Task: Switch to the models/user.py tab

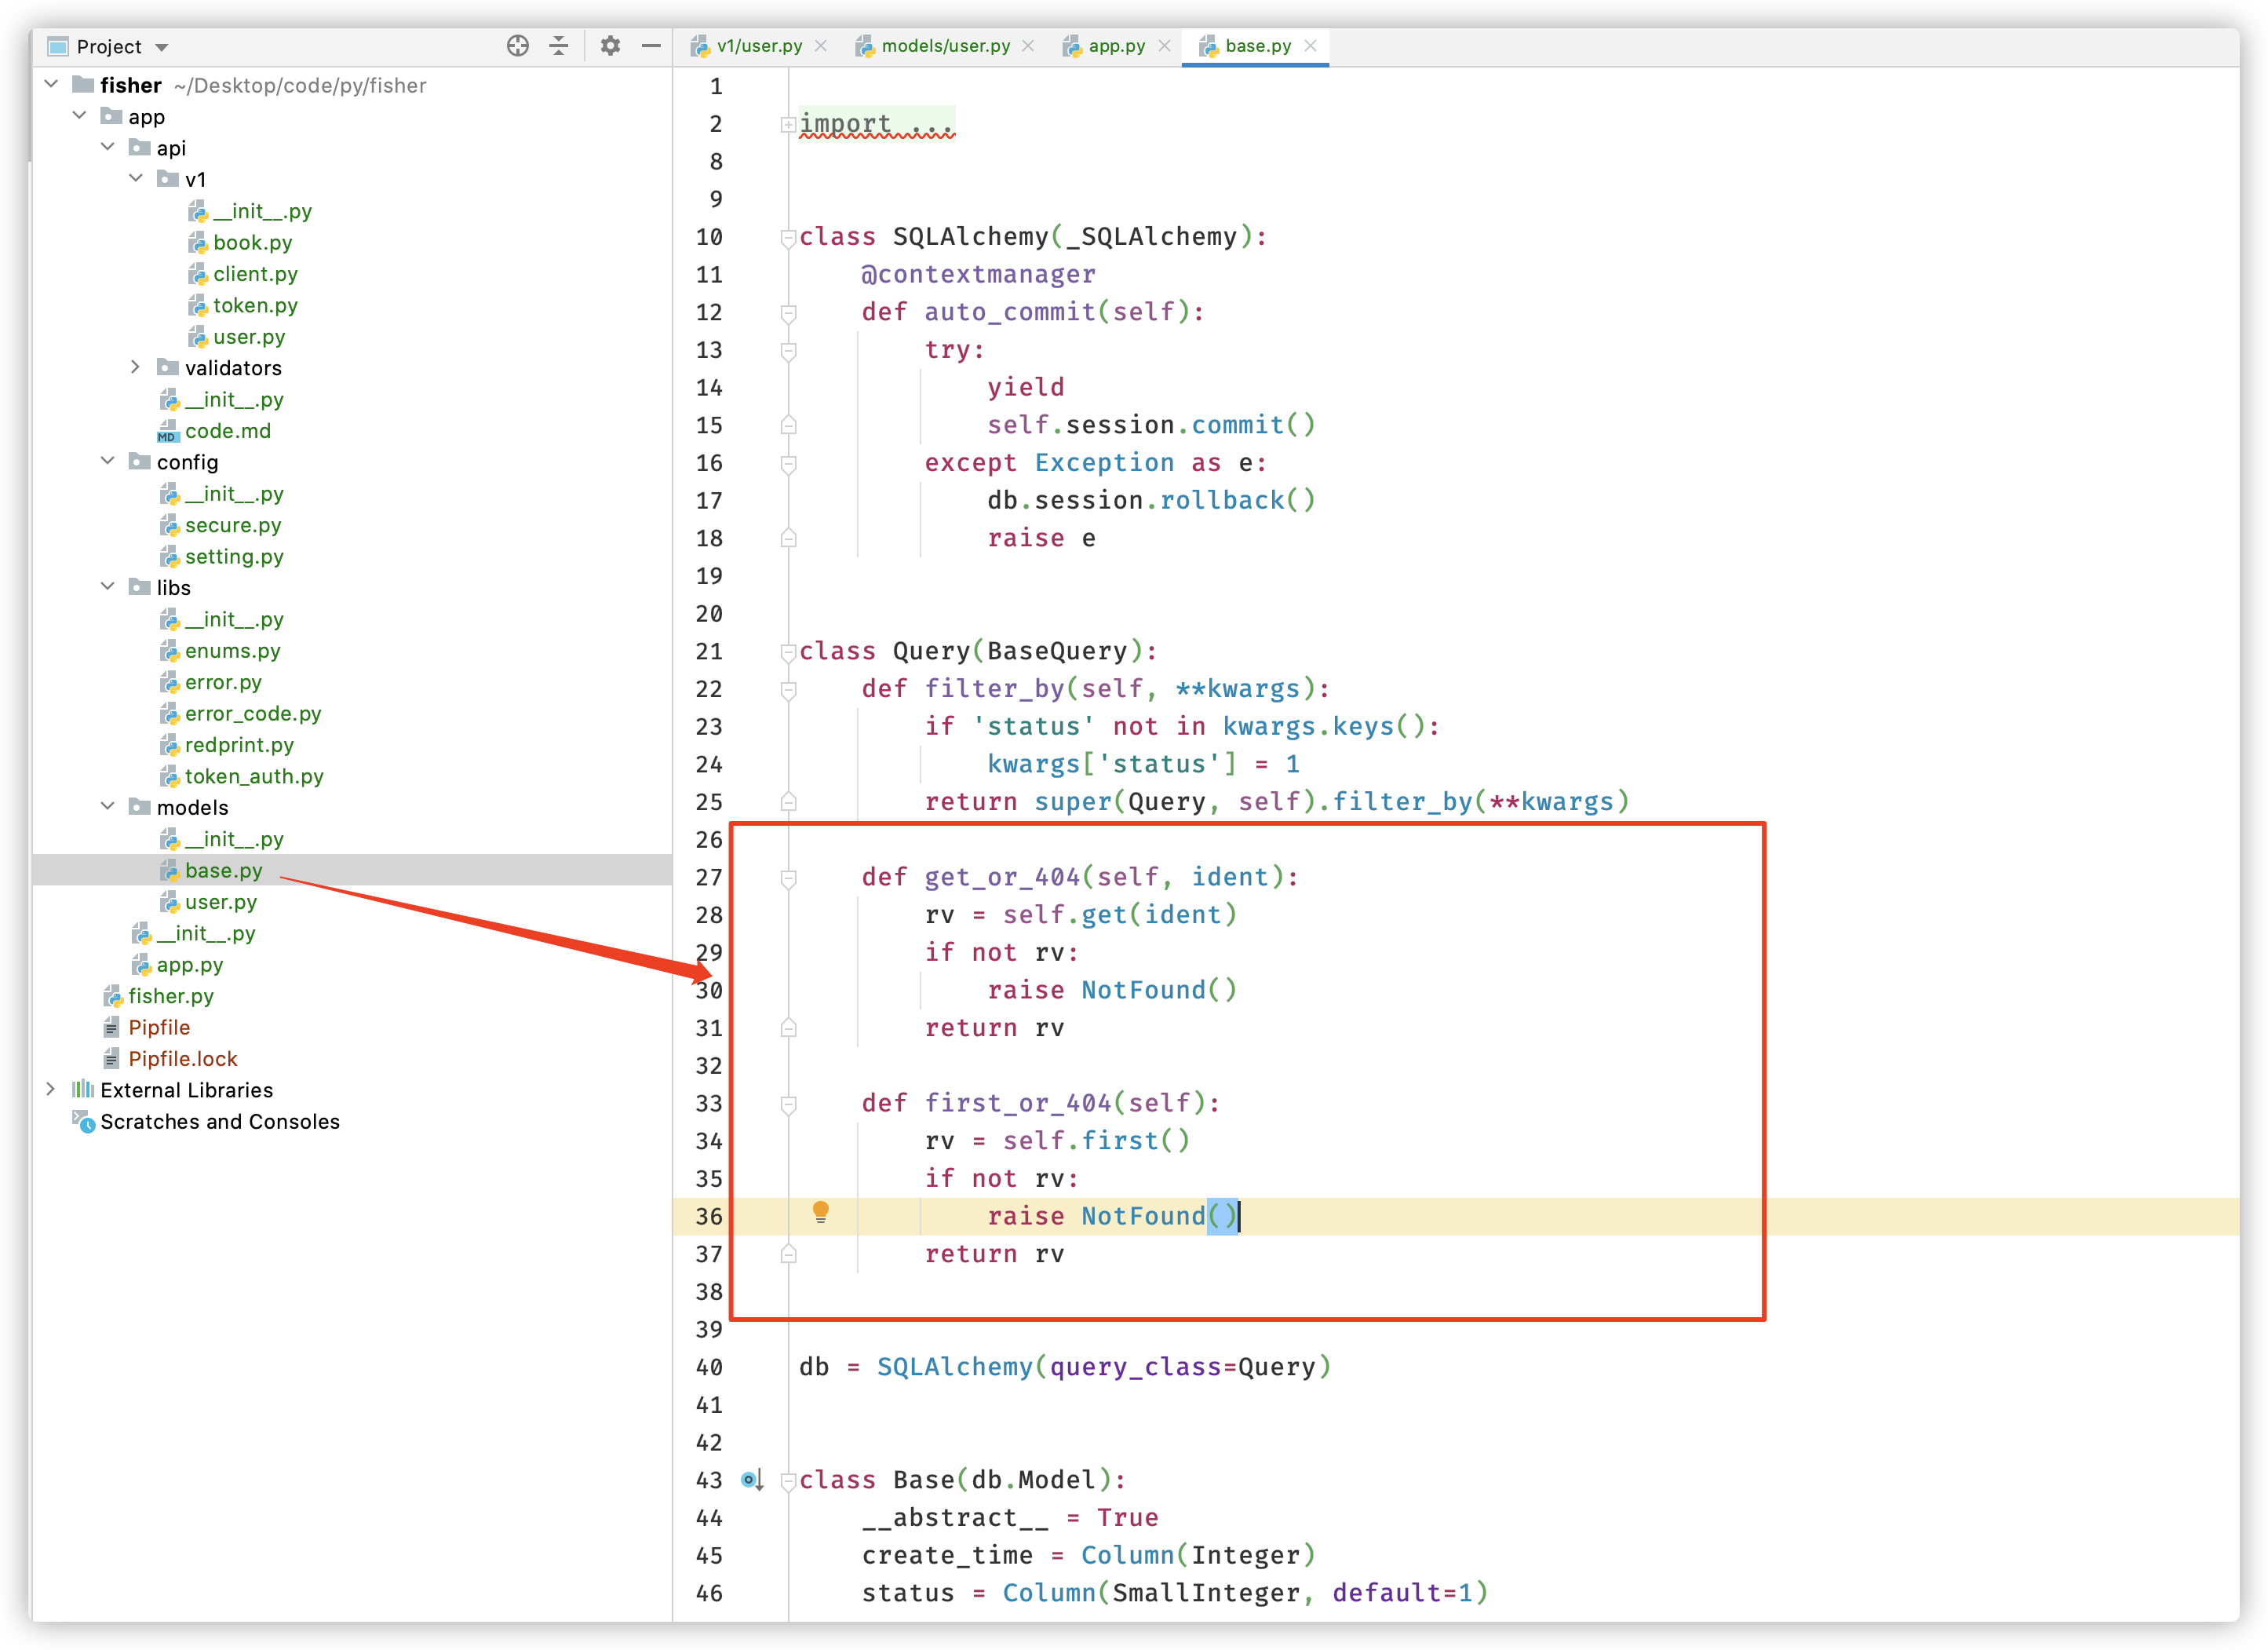Action: pyautogui.click(x=944, y=46)
